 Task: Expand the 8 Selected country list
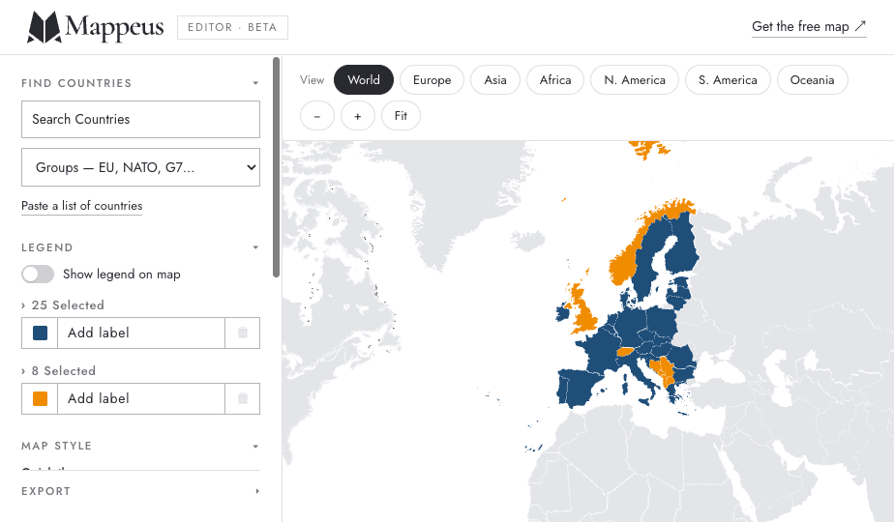[59, 371]
